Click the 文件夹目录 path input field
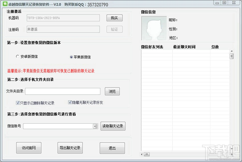This screenshot has width=242, height=162. [63, 91]
